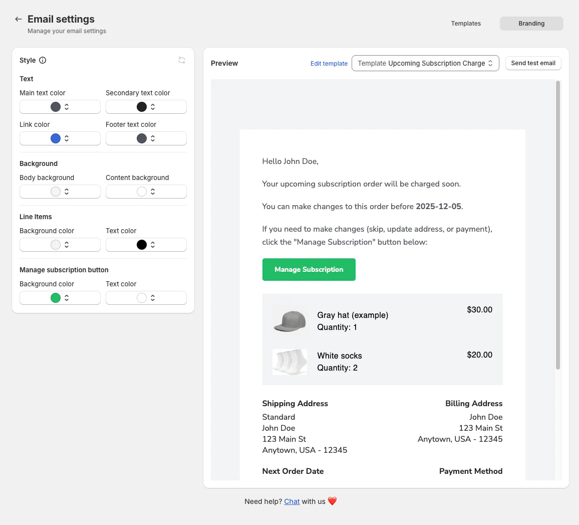This screenshot has height=525, width=579.
Task: Open the Template Upcoming Subscription Charge dropdown
Action: pos(425,63)
